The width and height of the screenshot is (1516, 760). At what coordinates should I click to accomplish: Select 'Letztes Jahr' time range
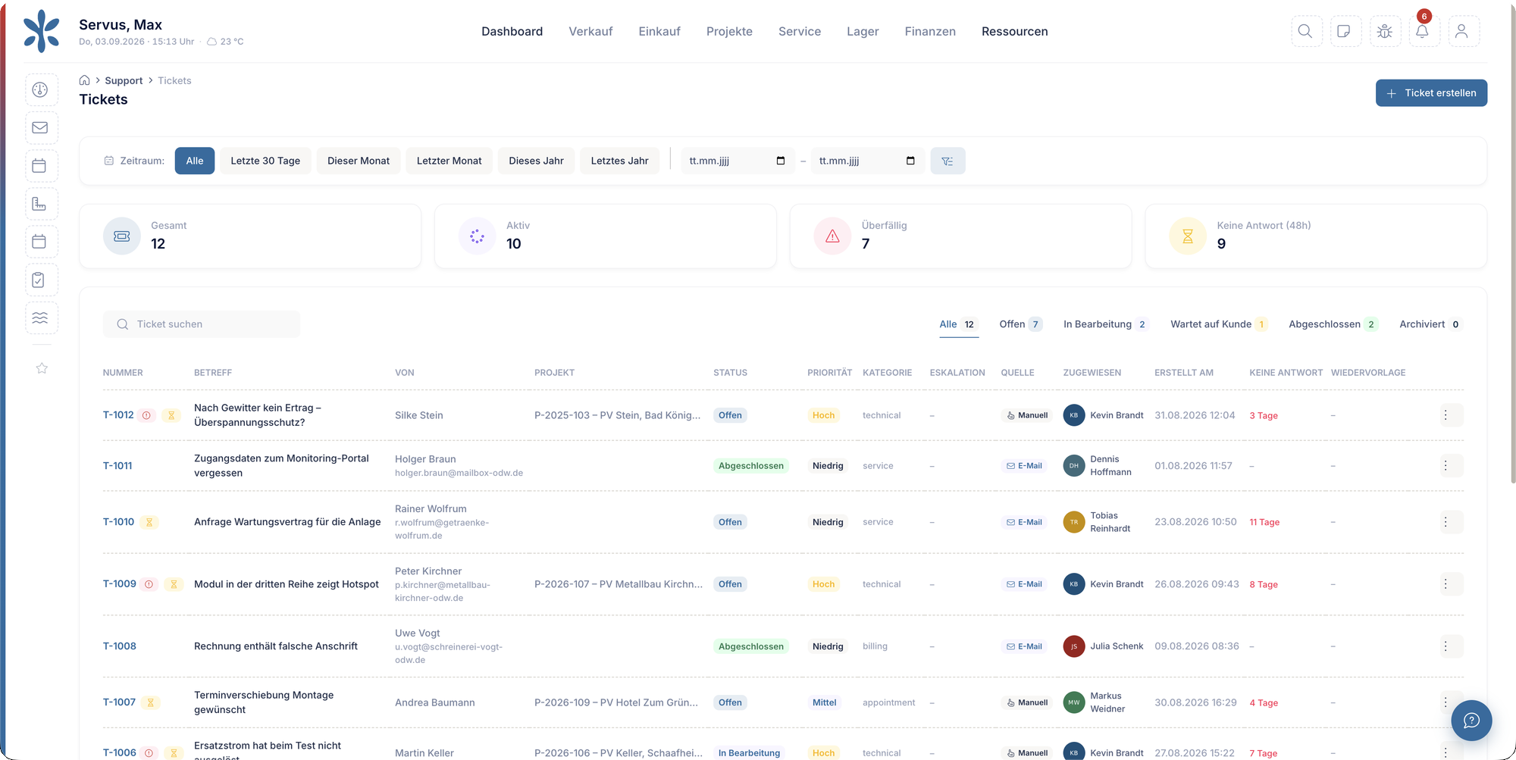619,161
